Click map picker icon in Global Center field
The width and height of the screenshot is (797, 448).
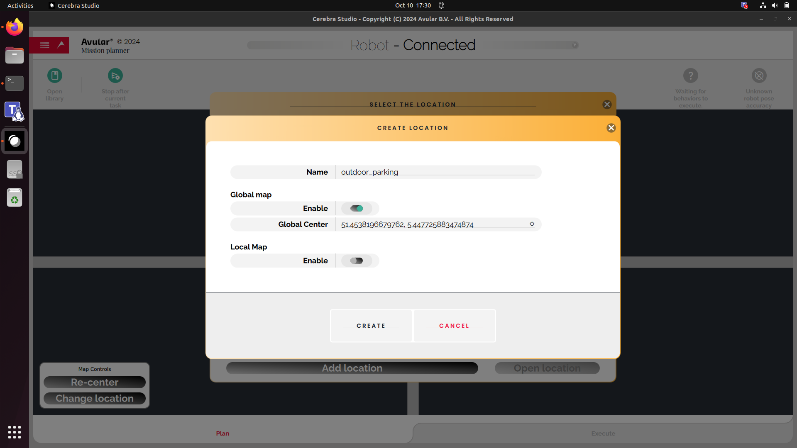point(532,224)
